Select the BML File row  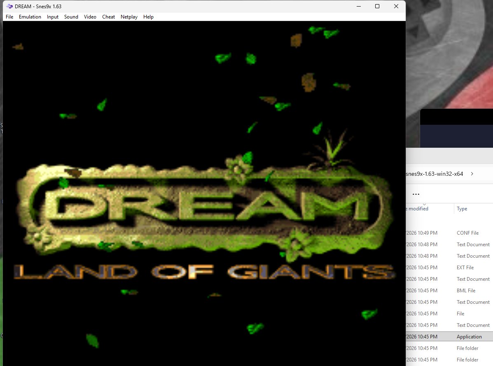[449, 291]
